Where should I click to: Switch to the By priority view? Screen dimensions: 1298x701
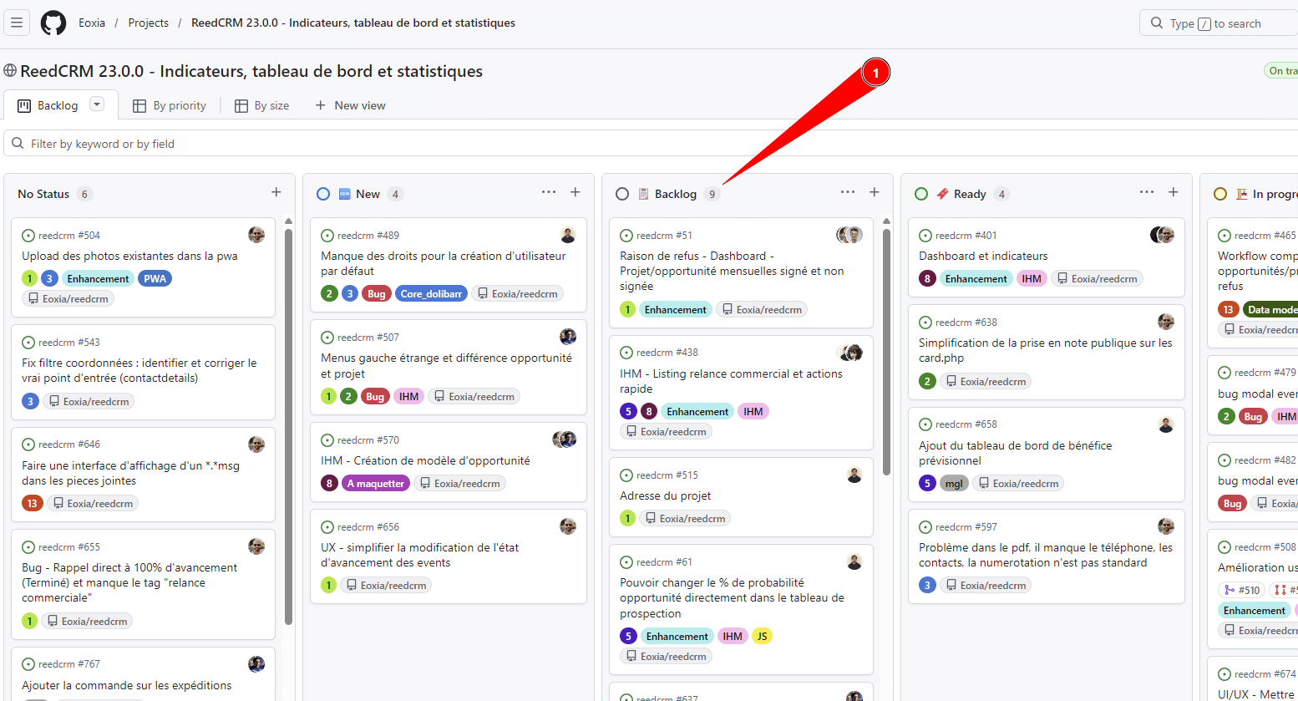coord(170,105)
